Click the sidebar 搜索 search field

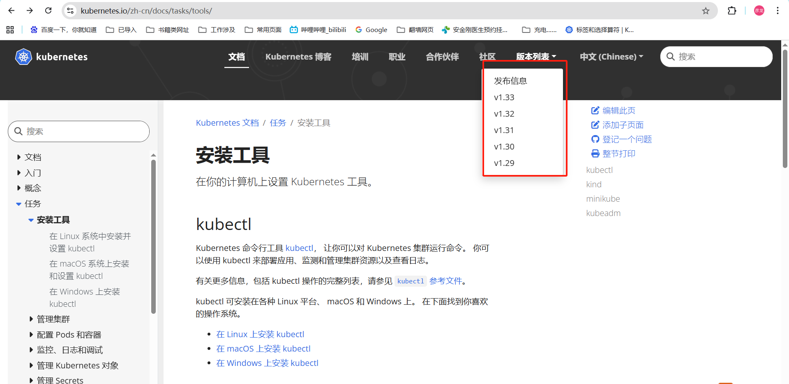78,131
